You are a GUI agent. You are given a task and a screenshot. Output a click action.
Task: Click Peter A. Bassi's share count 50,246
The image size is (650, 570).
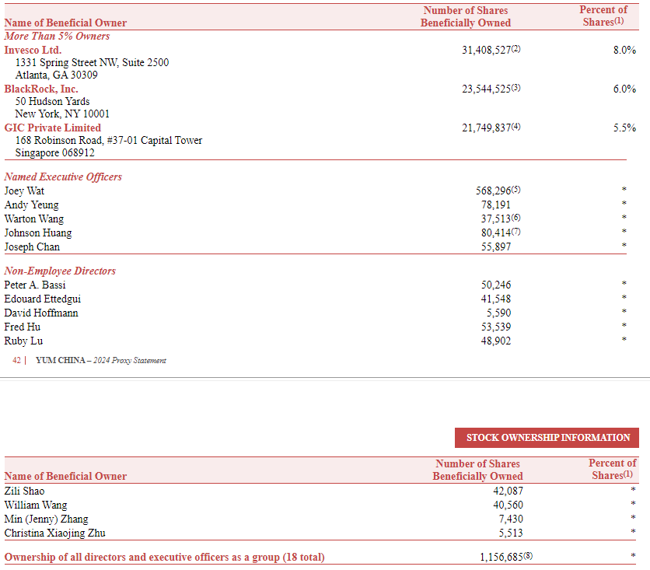496,285
